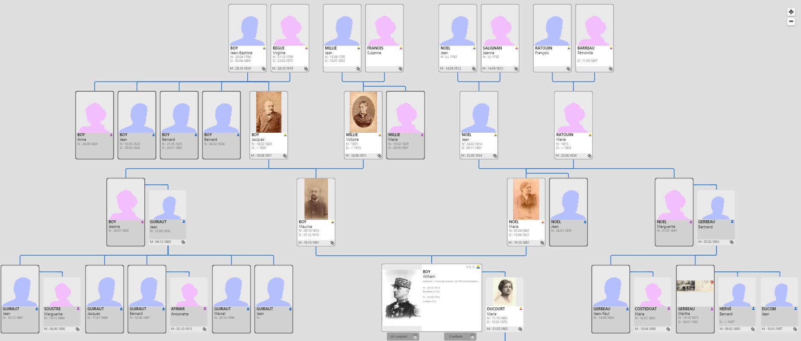Click marriage rings icon on Bertrand GERBEAU card
This screenshot has width=801, height=341.
pyautogui.click(x=732, y=242)
